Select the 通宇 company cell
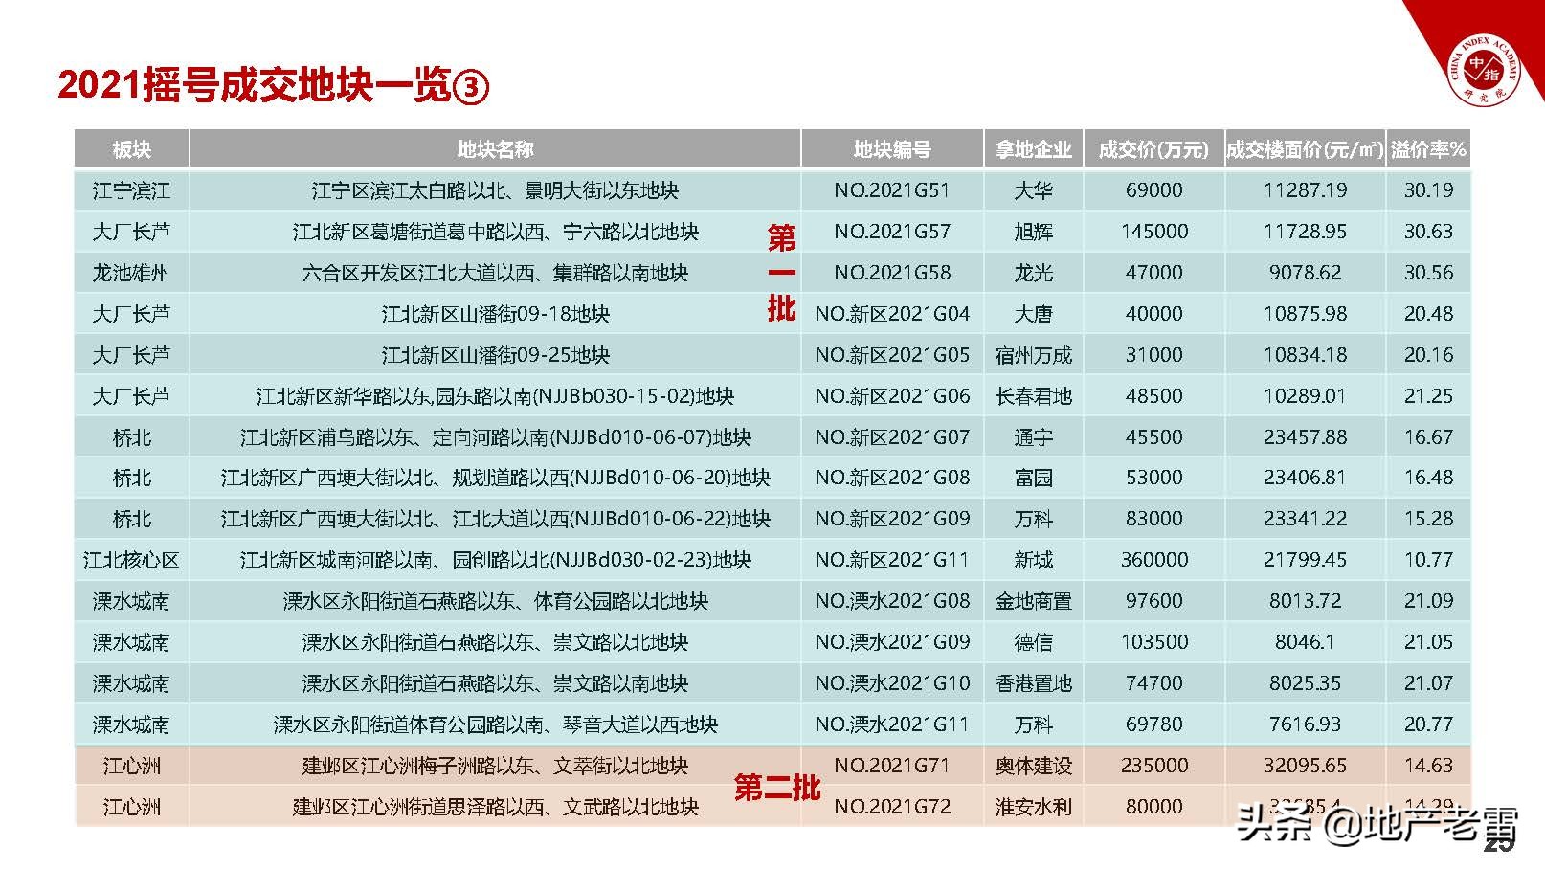This screenshot has width=1545, height=869. click(x=1034, y=437)
